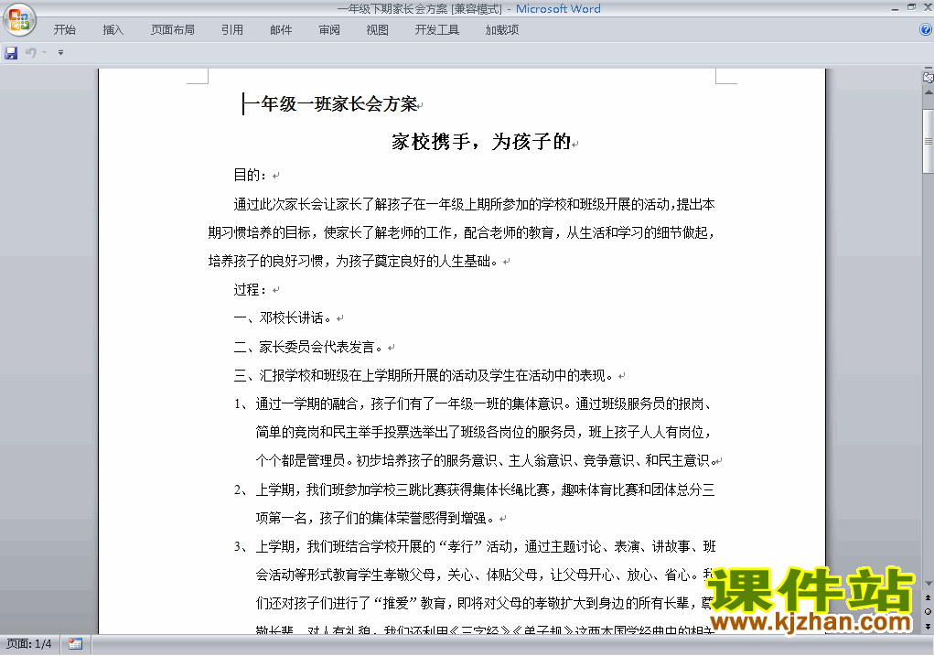Viewport: 934px width, 656px height.
Task: Click the text 过程：
Action: [x=250, y=290]
